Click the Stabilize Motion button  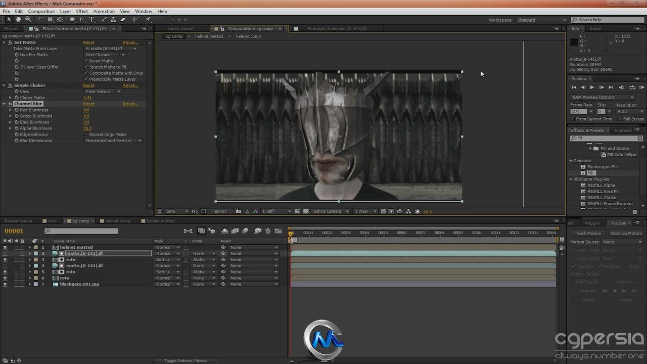[626, 234]
